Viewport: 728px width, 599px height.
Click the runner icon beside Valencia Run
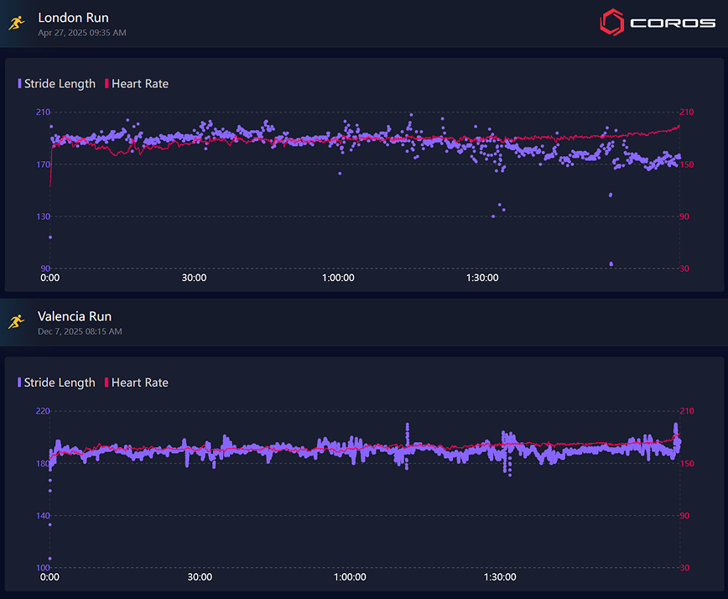17,322
